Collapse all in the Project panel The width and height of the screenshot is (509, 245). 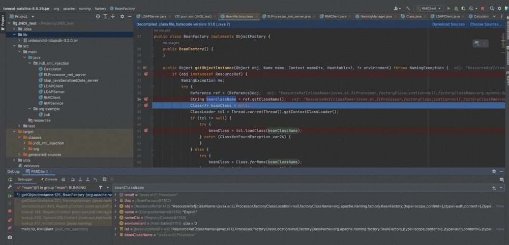click(113, 16)
